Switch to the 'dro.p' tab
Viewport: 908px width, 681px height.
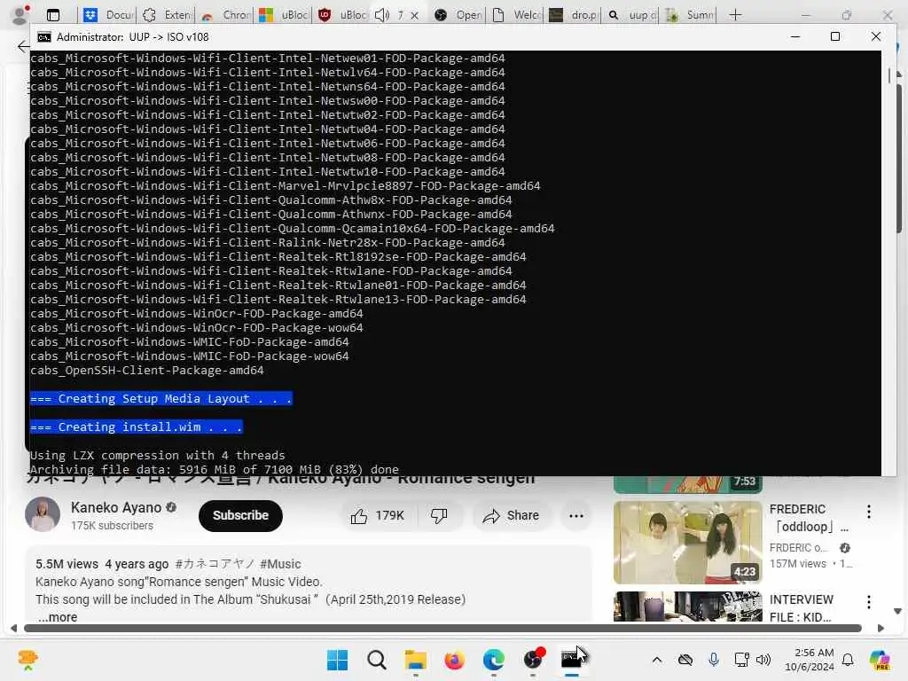pos(574,15)
